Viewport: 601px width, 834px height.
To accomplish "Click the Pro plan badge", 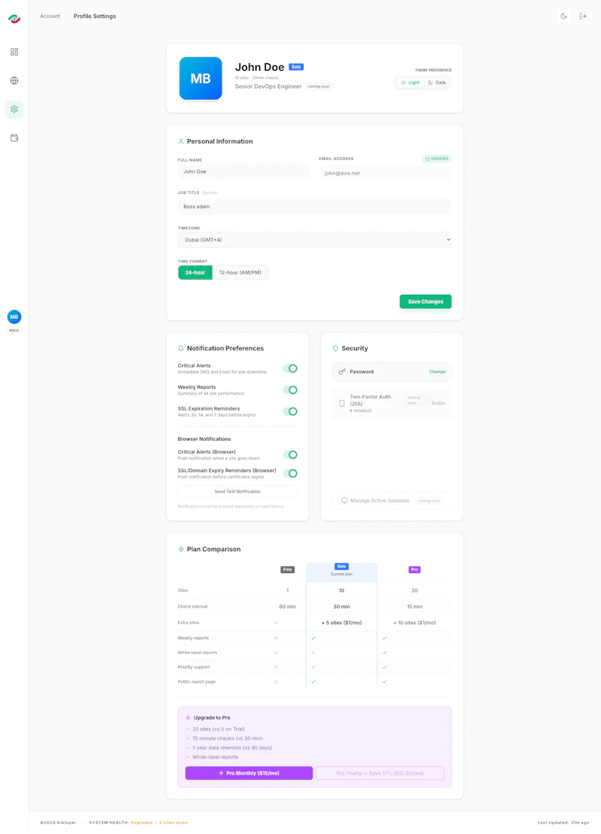I will pyautogui.click(x=415, y=569).
